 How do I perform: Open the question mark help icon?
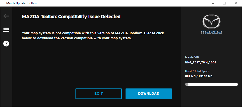(x=6, y=44)
